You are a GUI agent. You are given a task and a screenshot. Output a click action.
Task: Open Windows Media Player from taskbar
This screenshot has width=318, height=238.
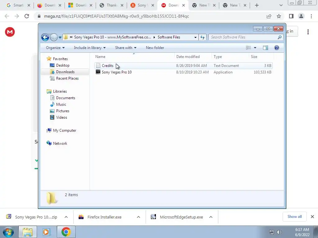(47, 232)
